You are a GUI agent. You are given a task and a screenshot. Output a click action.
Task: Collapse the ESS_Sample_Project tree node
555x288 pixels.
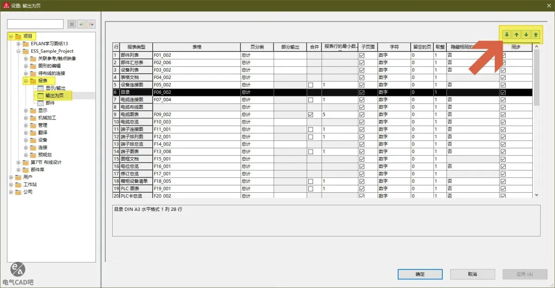19,51
